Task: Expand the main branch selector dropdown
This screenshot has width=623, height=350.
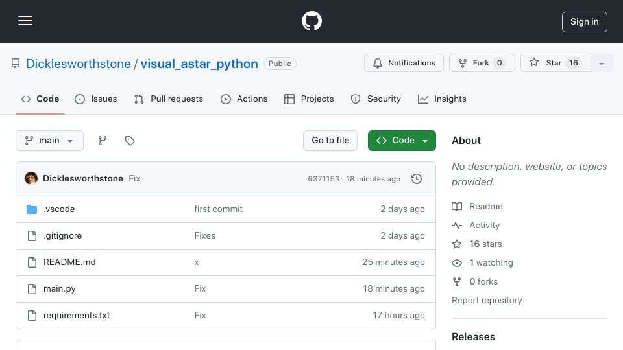Action: click(x=50, y=141)
